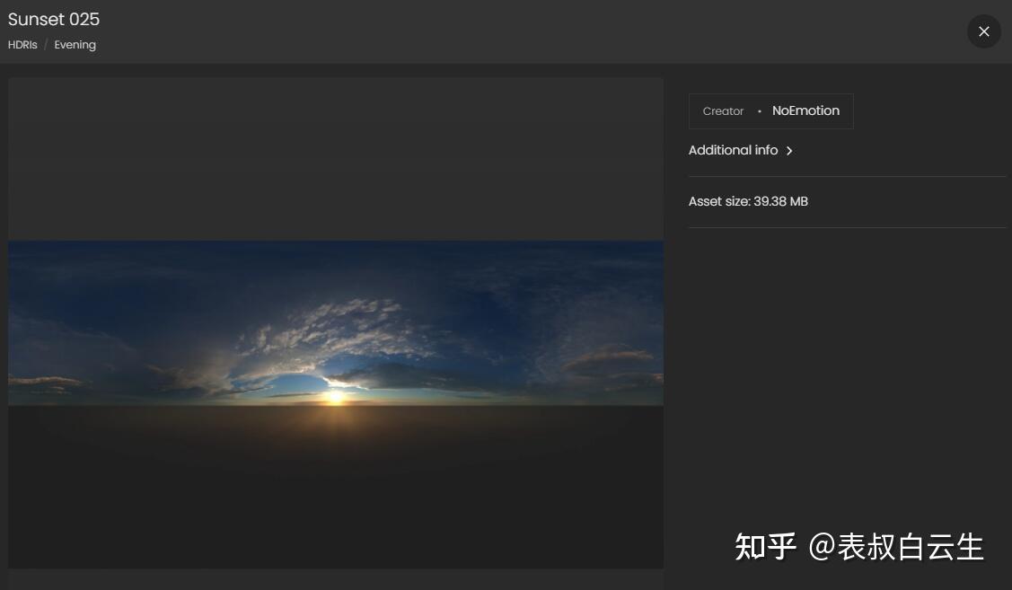The width and height of the screenshot is (1012, 590).
Task: Collapse the Additional info disclosure
Action: (x=733, y=150)
